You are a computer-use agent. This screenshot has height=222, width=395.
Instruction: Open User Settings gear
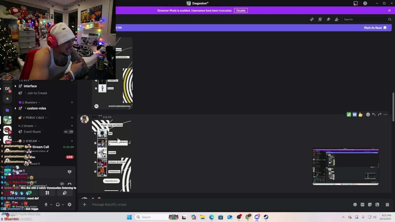(69, 204)
